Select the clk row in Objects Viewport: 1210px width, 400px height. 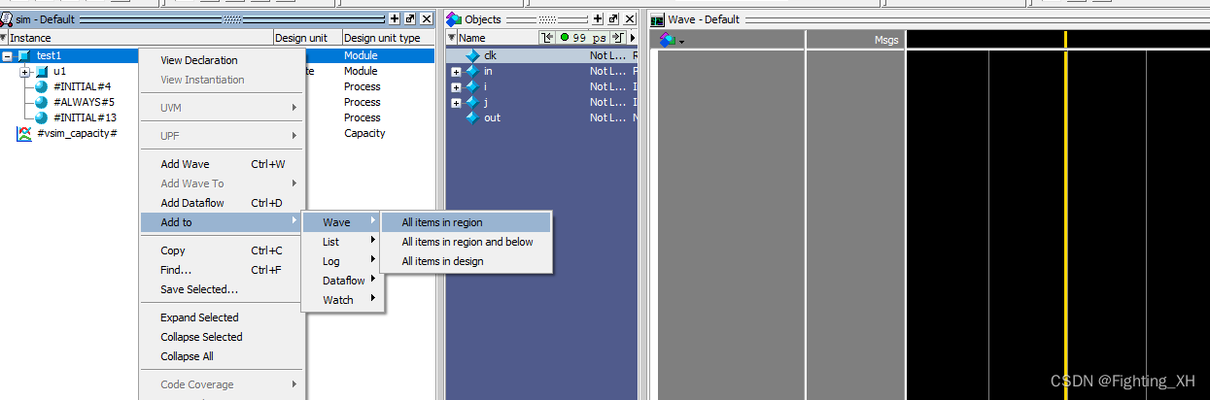pyautogui.click(x=541, y=55)
